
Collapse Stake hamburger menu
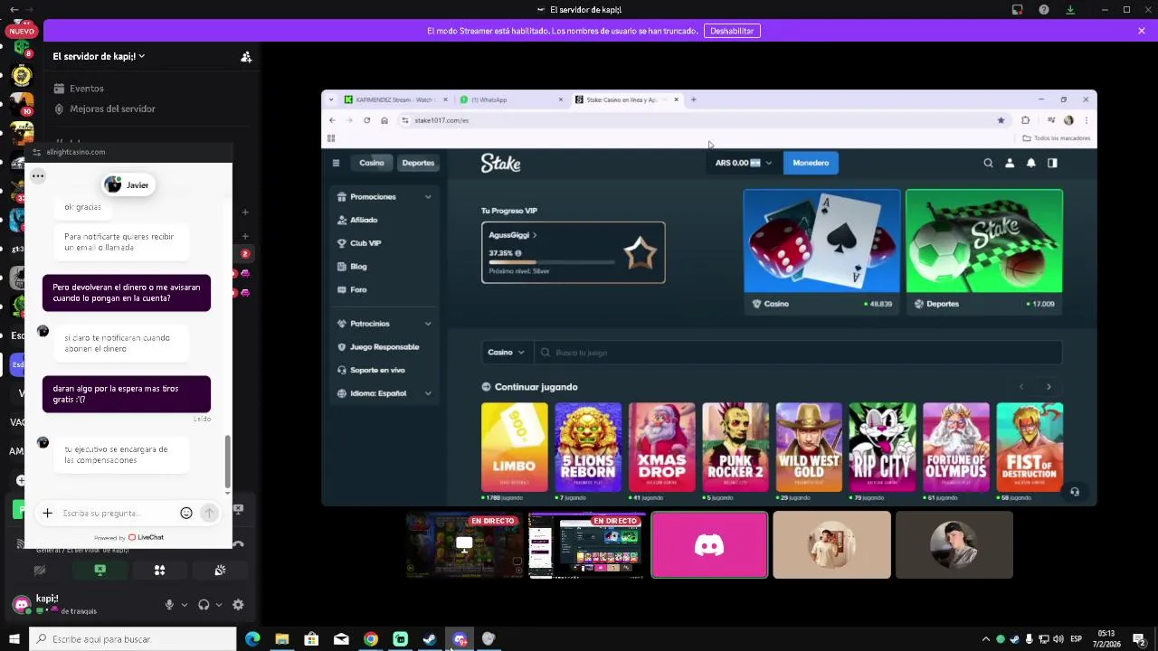pyautogui.click(x=336, y=163)
